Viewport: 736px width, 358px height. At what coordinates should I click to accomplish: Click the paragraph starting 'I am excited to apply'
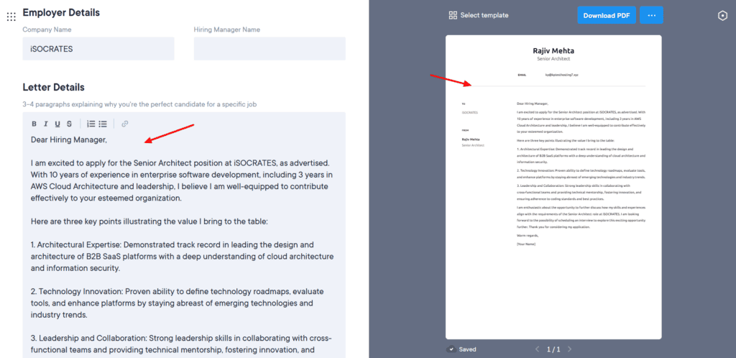tap(183, 180)
